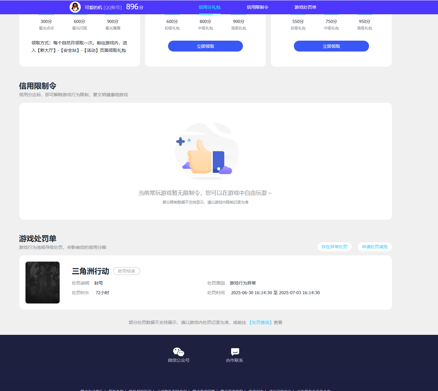Claim the gift with 800分 中级礼包 tier
438x391 pixels.
click(x=205, y=46)
